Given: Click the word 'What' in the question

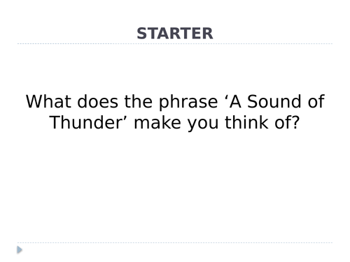Looking at the screenshot, I should pyautogui.click(x=48, y=101).
